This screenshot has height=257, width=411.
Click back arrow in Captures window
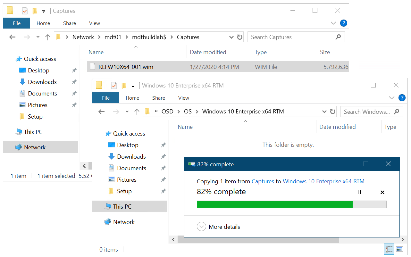coord(13,37)
